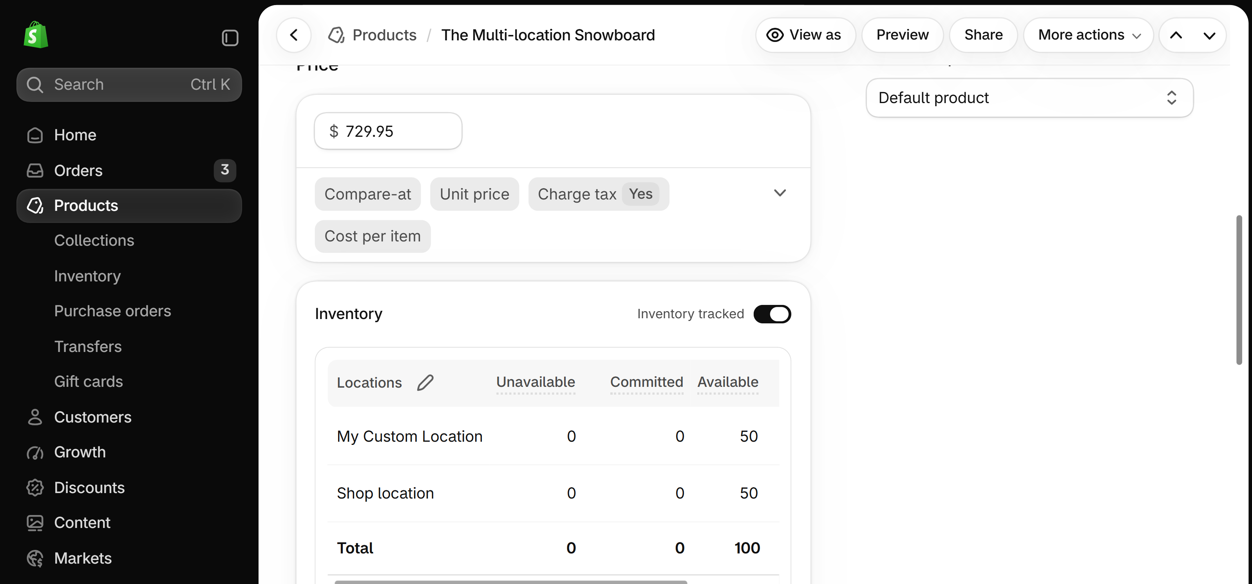Click the inventory table horizontal scrollbar
Screen dimensions: 1252x584
(511, 582)
